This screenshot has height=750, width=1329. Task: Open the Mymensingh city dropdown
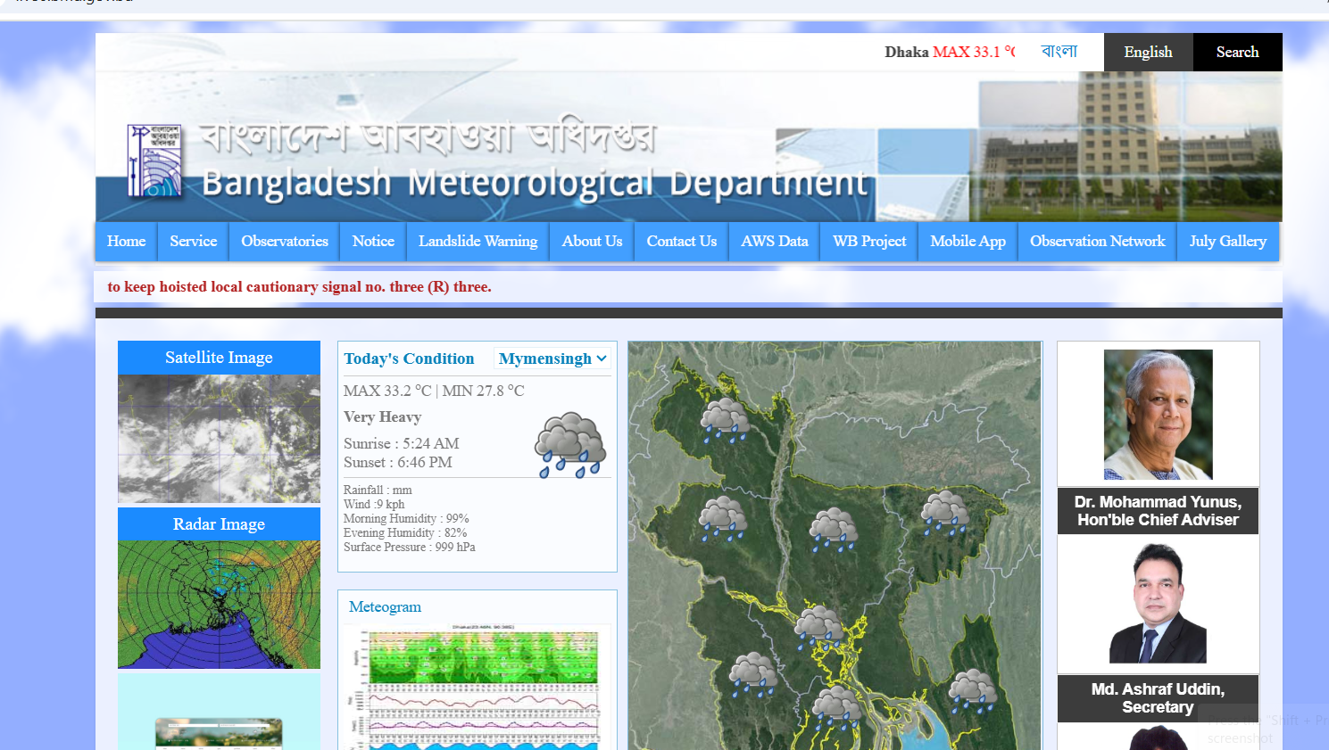(552, 359)
